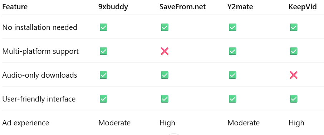Click KeepVid's High ad experience value
The height and width of the screenshot is (135, 324).
pyautogui.click(x=296, y=123)
